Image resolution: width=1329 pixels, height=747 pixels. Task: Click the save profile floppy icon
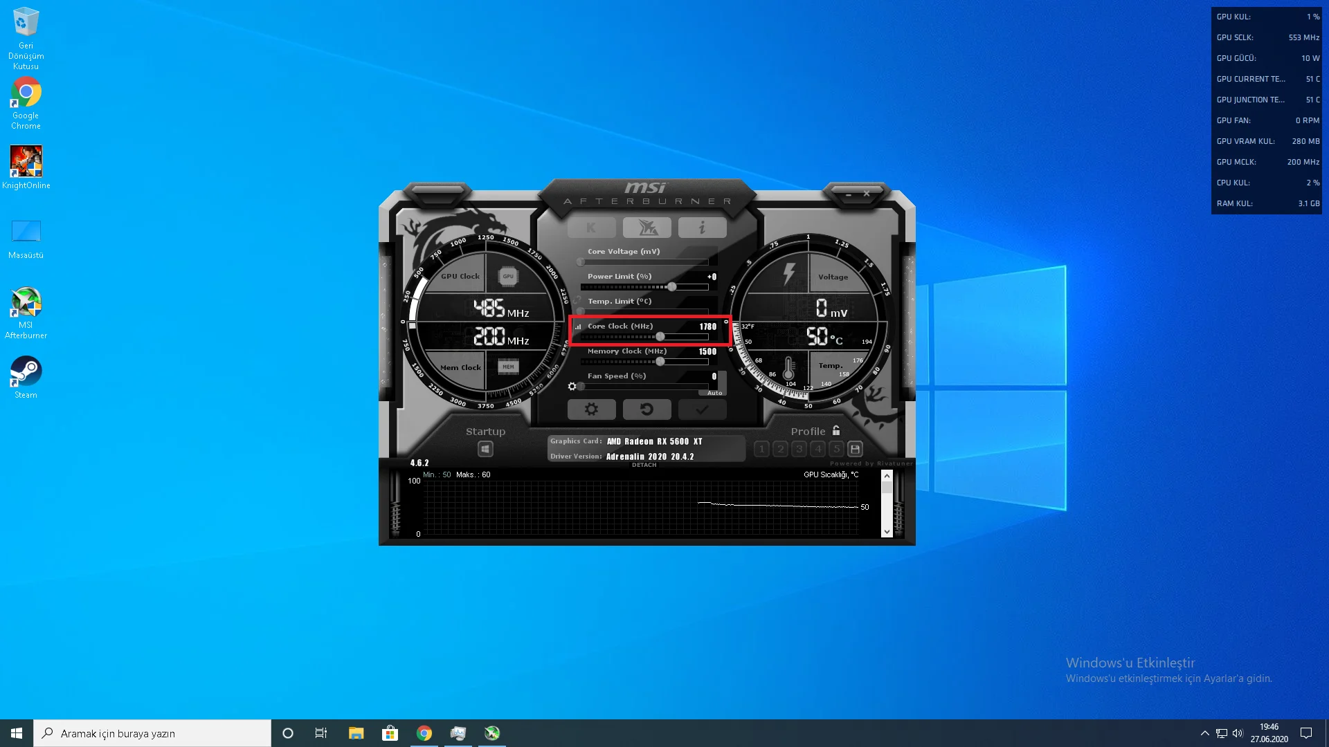click(x=855, y=449)
